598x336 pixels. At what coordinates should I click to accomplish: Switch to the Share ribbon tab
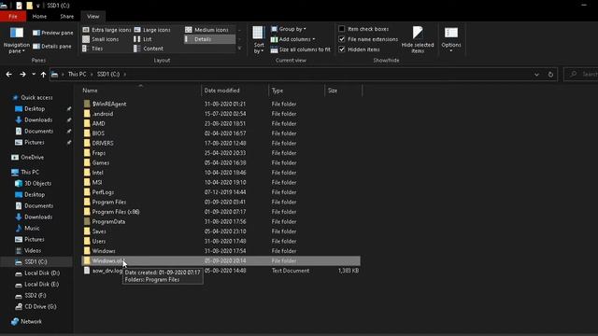tap(66, 17)
